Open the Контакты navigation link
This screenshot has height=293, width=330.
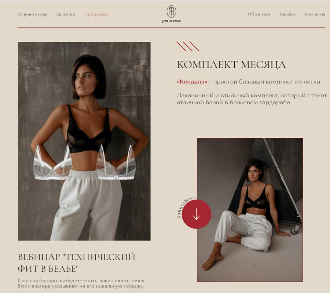pos(315,14)
